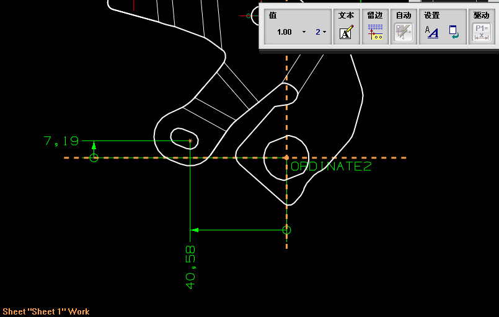499x317 pixels.
Task: Select the vertical 40,58 dimension text
Action: click(190, 267)
